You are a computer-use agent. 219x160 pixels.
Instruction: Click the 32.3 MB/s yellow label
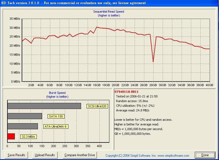pos(29,136)
